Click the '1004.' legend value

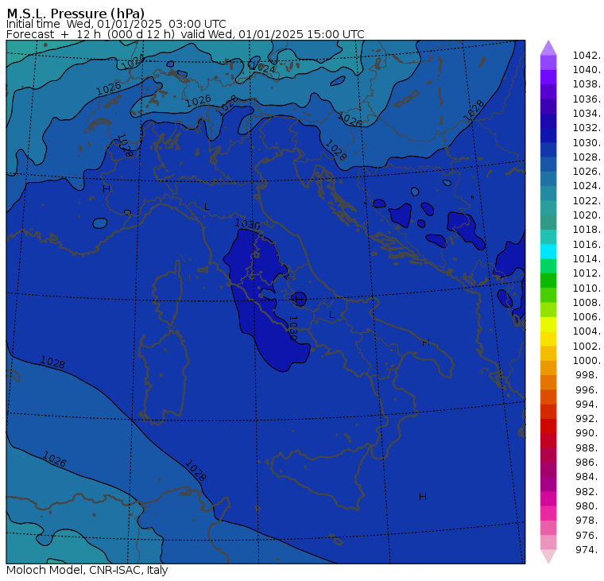click(587, 331)
